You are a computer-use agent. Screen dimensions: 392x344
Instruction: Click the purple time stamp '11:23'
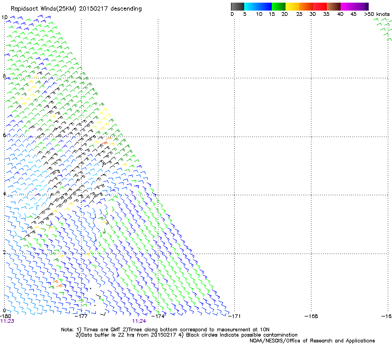coord(7,321)
